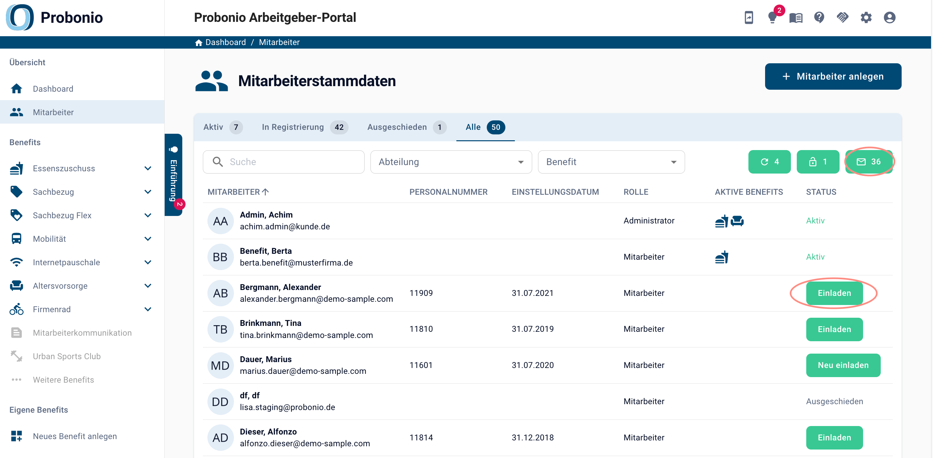
Task: Click the Mitarbeiter people icon in sidebar
Action: (x=16, y=112)
